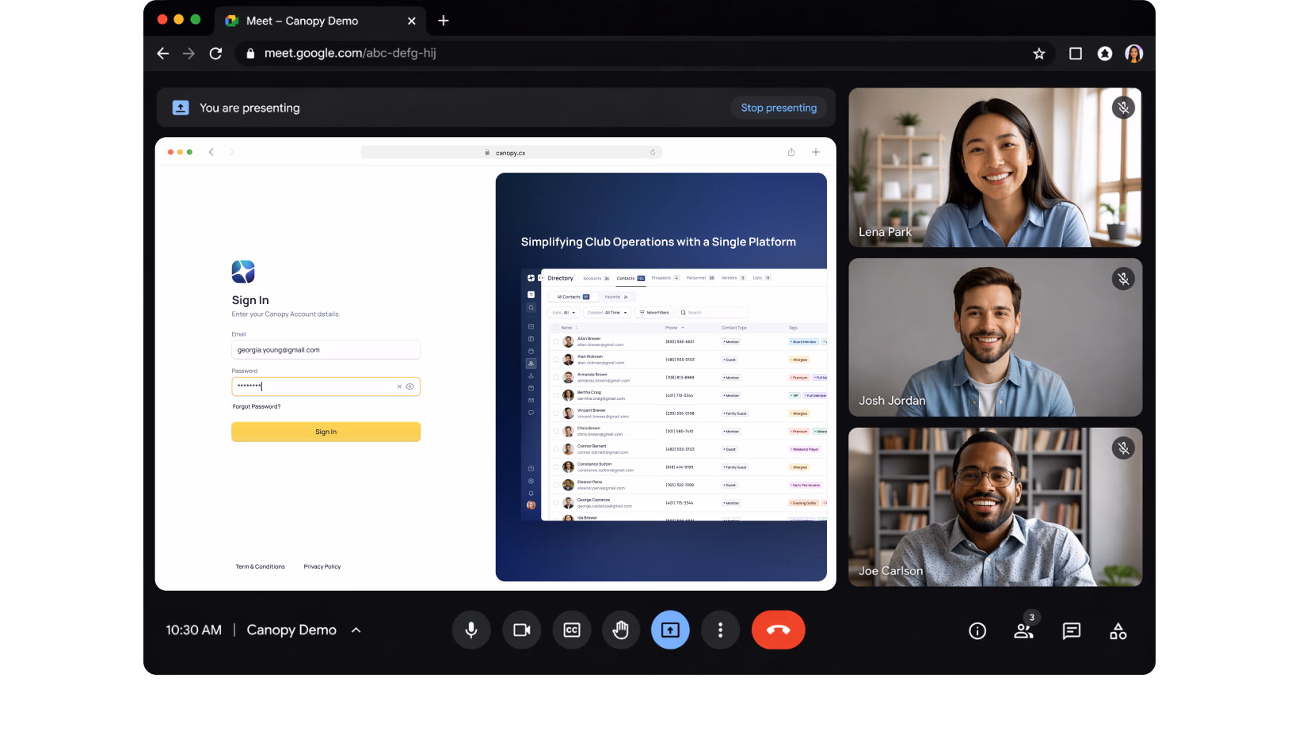Click Lena Park's muted mic indicator
Screen dimensions: 1299x735
[x=1123, y=108]
